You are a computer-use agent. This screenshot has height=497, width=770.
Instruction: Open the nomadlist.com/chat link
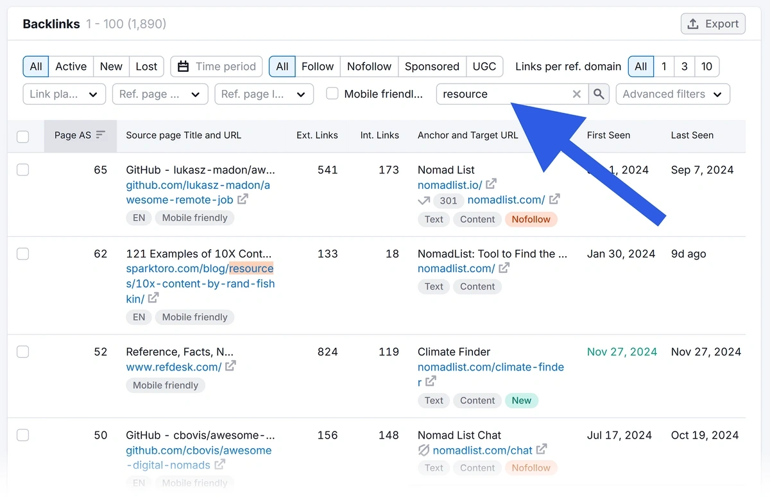(483, 450)
